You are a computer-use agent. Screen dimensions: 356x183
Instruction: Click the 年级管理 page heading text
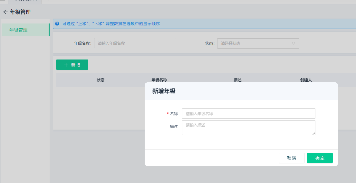coord(20,12)
